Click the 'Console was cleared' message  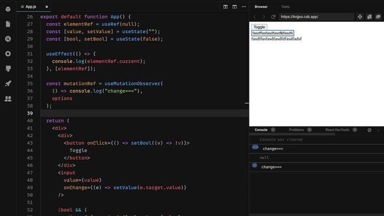(281, 140)
